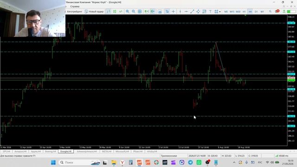Switch timeframe to W1
The height and width of the screenshot is (167, 297).
(x=262, y=12)
